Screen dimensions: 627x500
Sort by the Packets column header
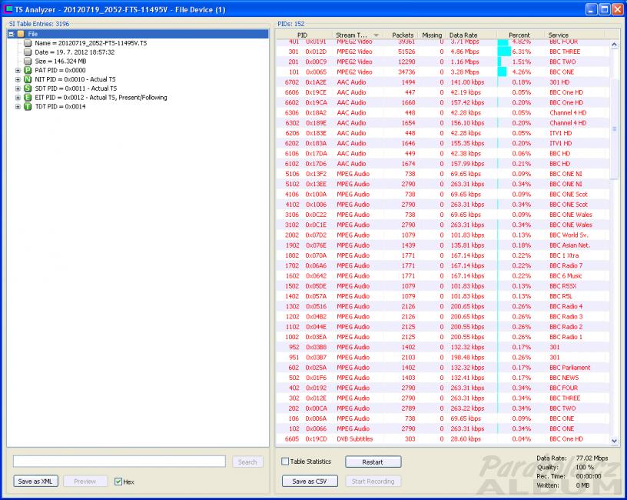click(403, 35)
